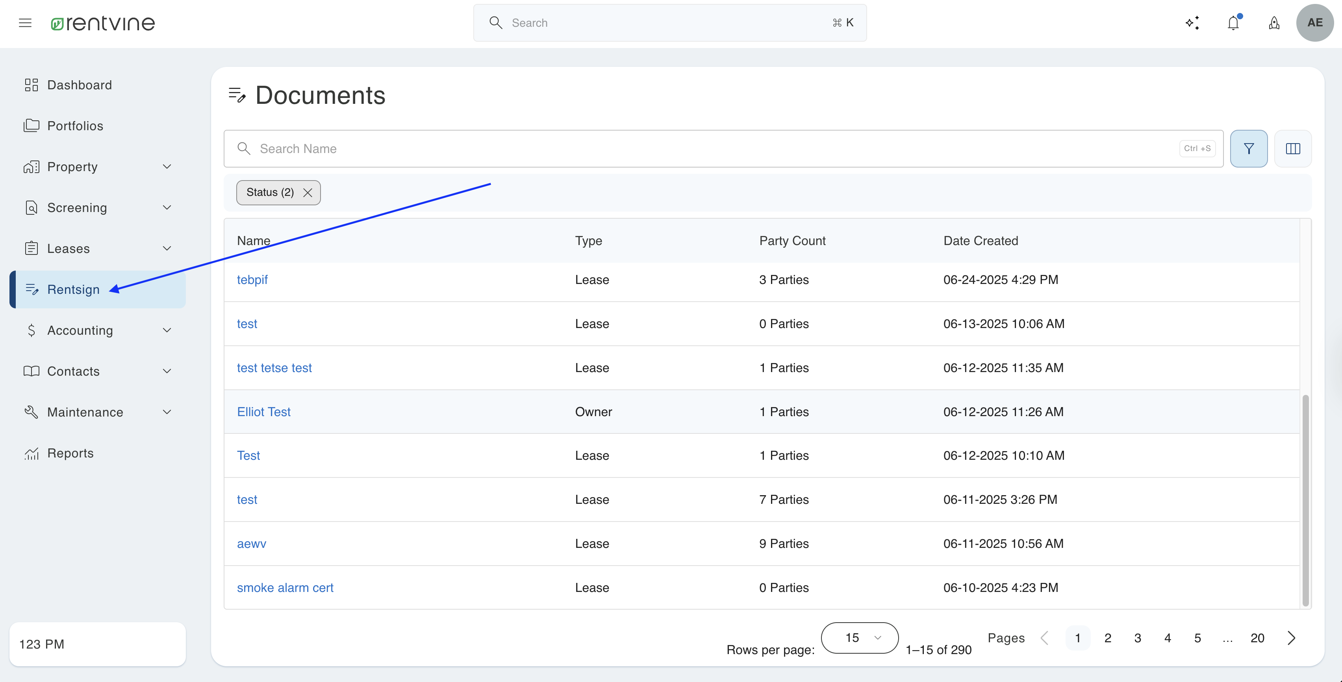Click the next page arrow
This screenshot has height=682, width=1342.
[x=1292, y=638]
